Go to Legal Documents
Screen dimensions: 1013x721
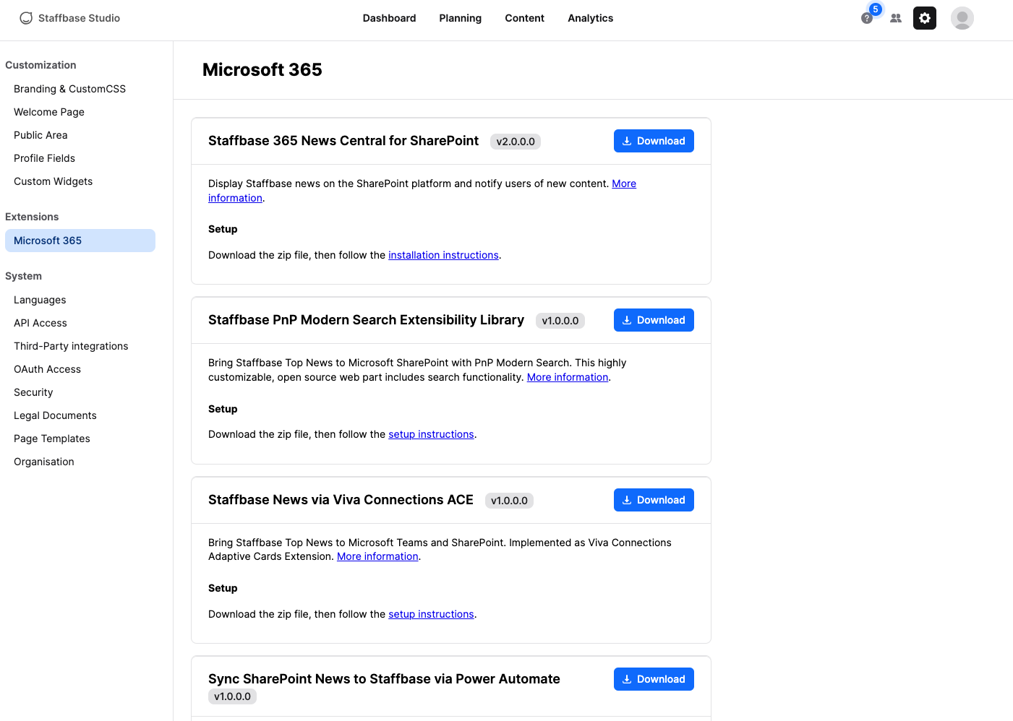[x=80, y=415]
